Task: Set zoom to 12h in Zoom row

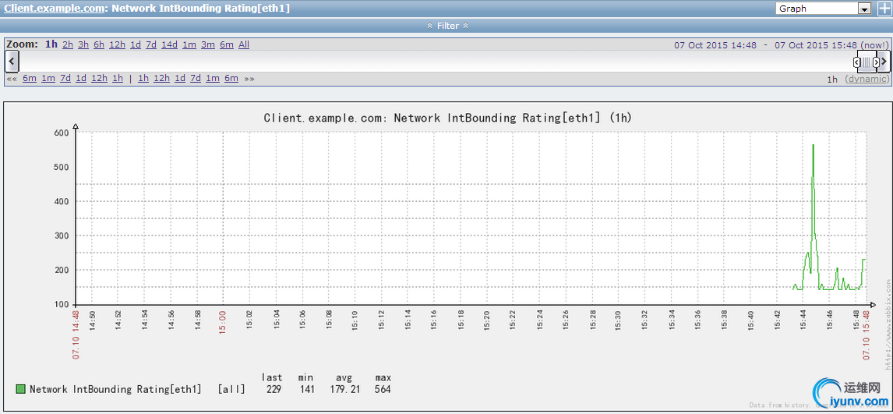Action: [118, 44]
